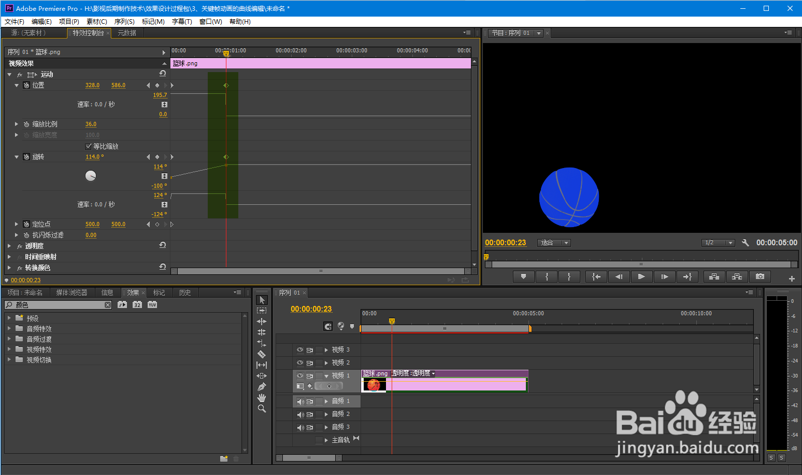Reset the Motion (运动) effect
802x475 pixels.
(163, 74)
